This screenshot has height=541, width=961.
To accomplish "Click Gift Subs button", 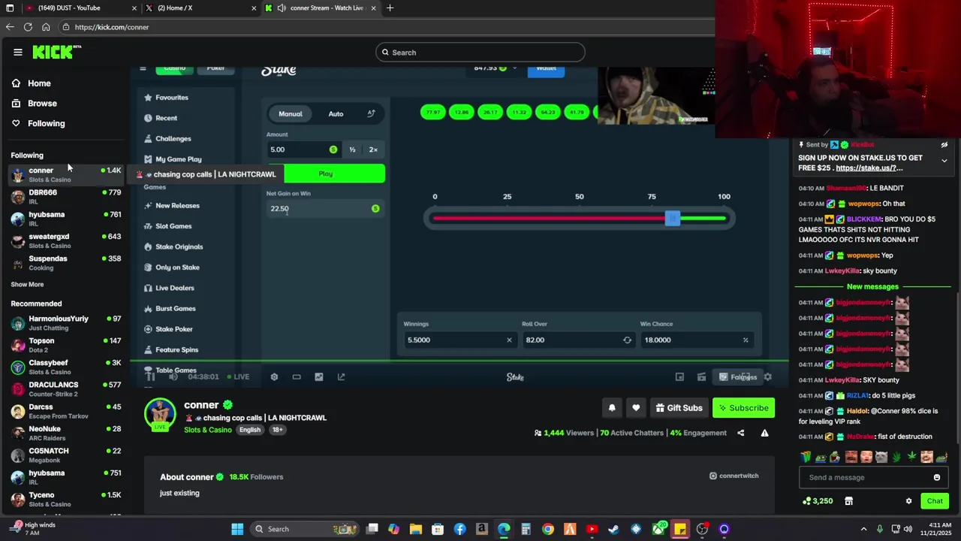I will tap(679, 408).
